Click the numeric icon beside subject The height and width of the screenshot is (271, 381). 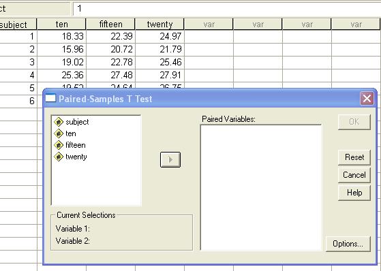click(59, 122)
